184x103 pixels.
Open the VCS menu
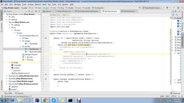(59, 5)
